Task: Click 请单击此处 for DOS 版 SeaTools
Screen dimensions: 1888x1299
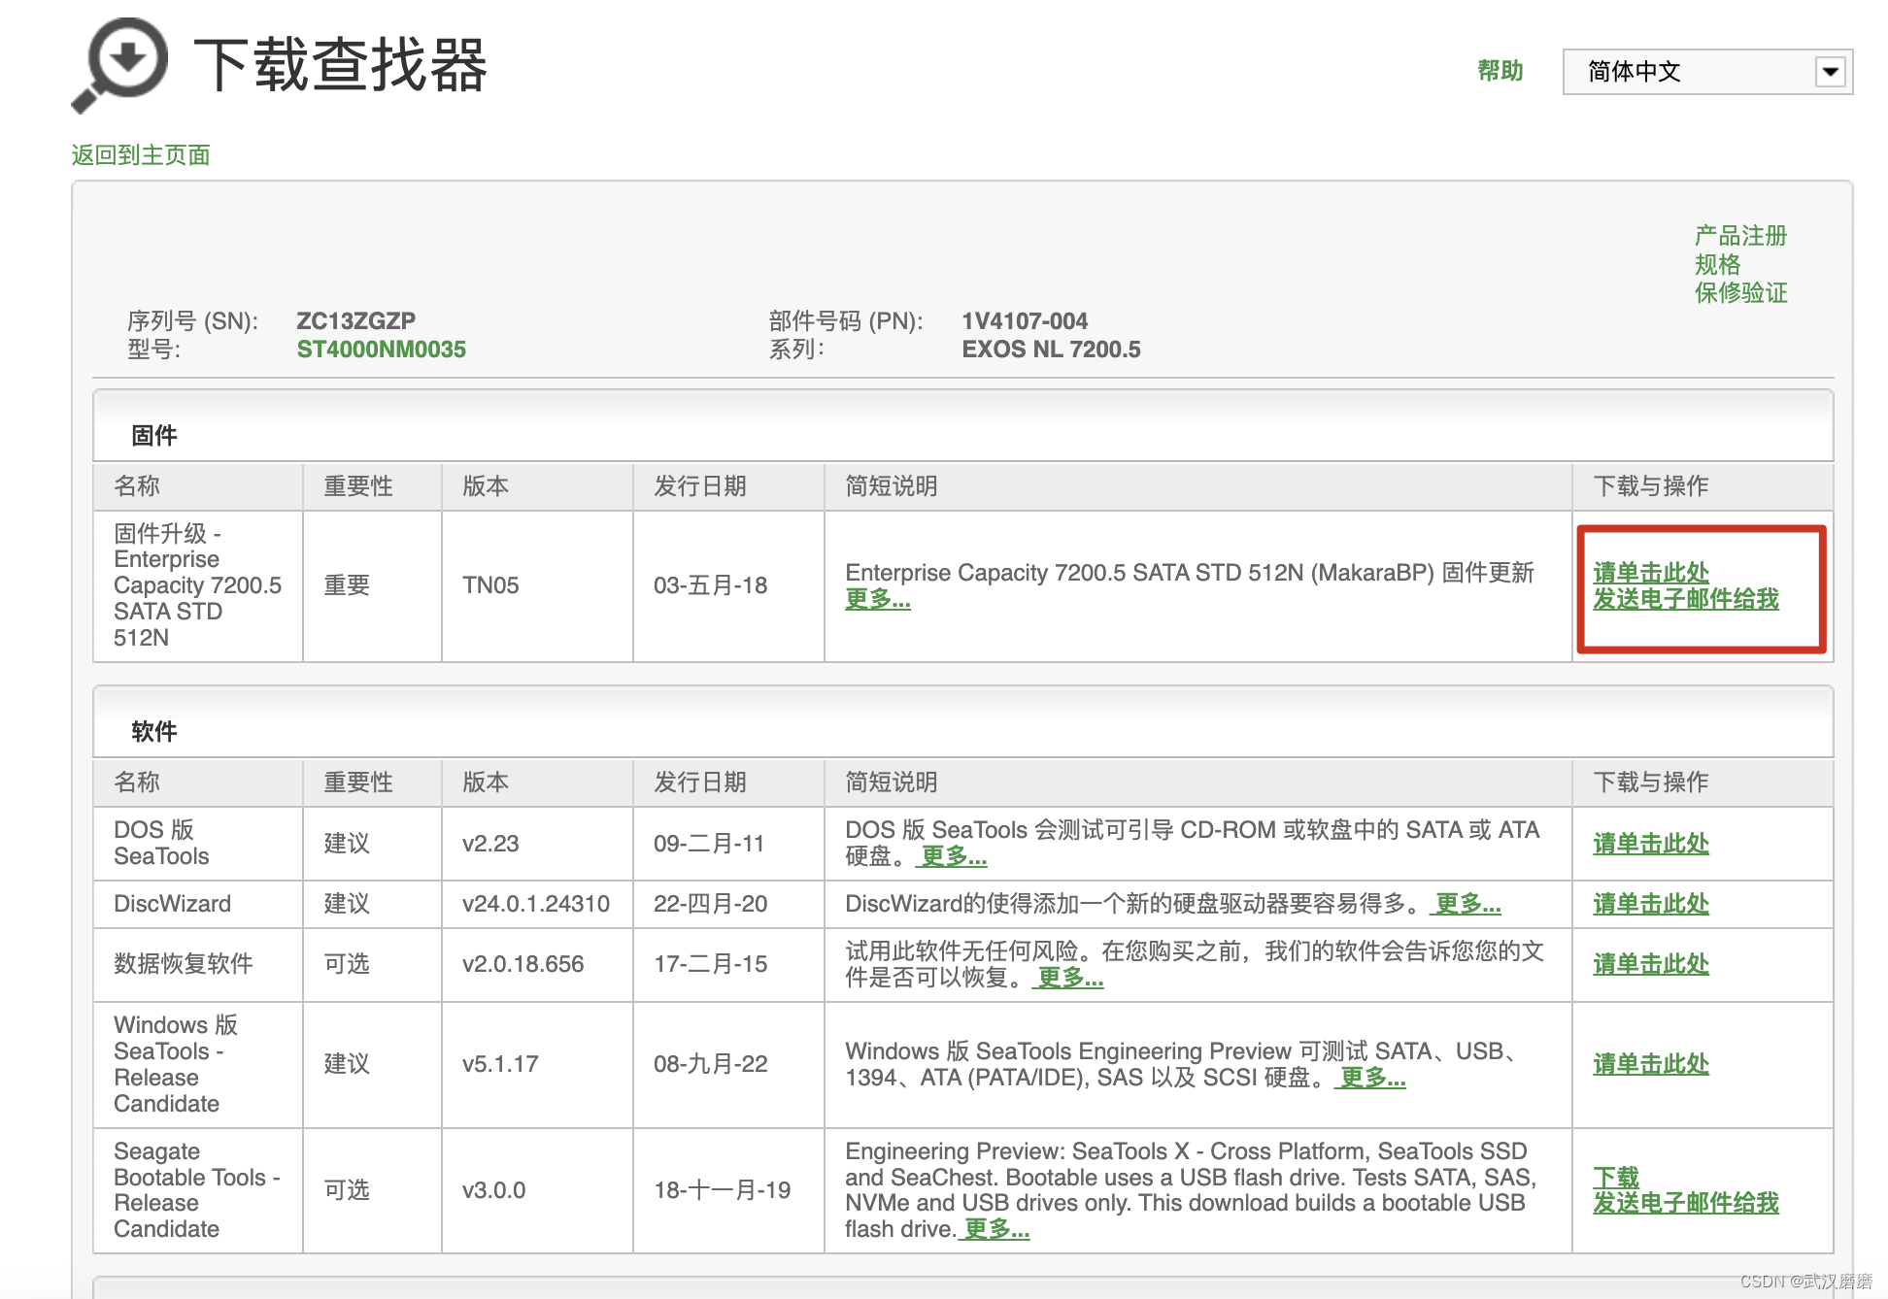Action: coord(1650,844)
